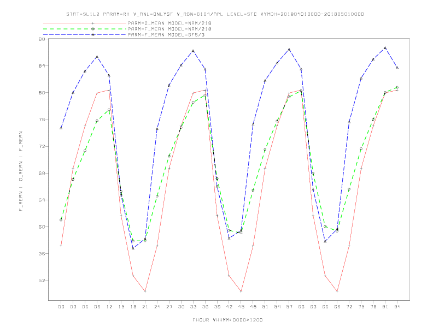Click x-axis tick label 78
This screenshot has height=334, width=433.
tap(373, 307)
